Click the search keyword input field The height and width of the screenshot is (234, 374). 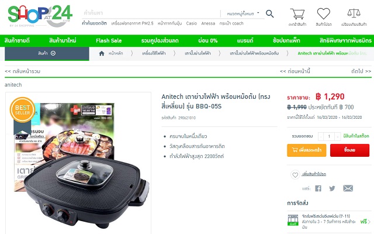coord(151,13)
